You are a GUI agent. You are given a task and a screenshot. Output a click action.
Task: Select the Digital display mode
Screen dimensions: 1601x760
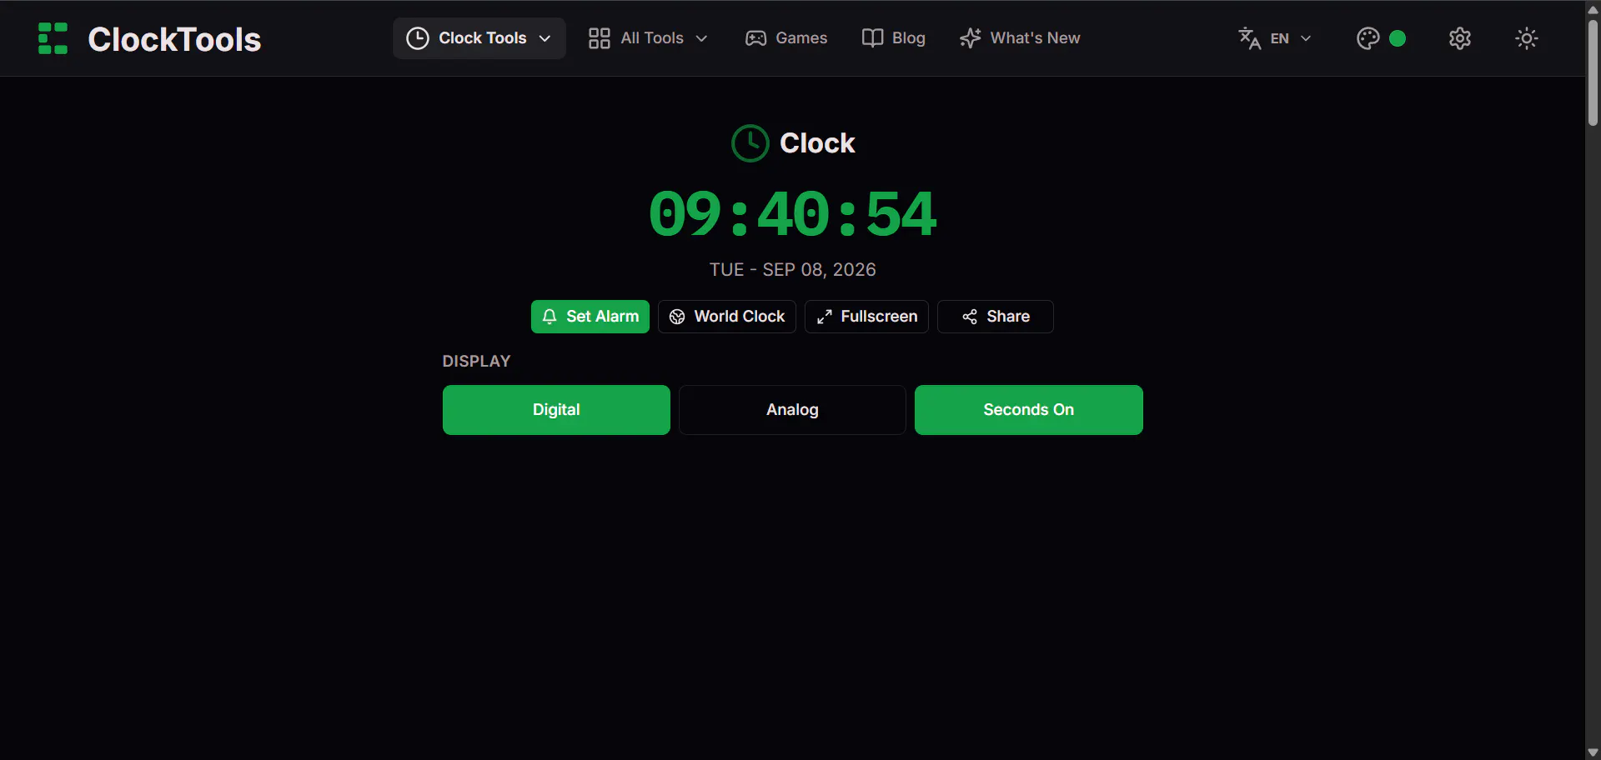[556, 410]
